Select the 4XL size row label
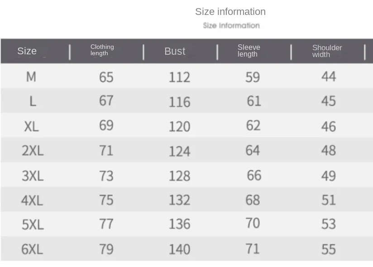 tap(32, 200)
